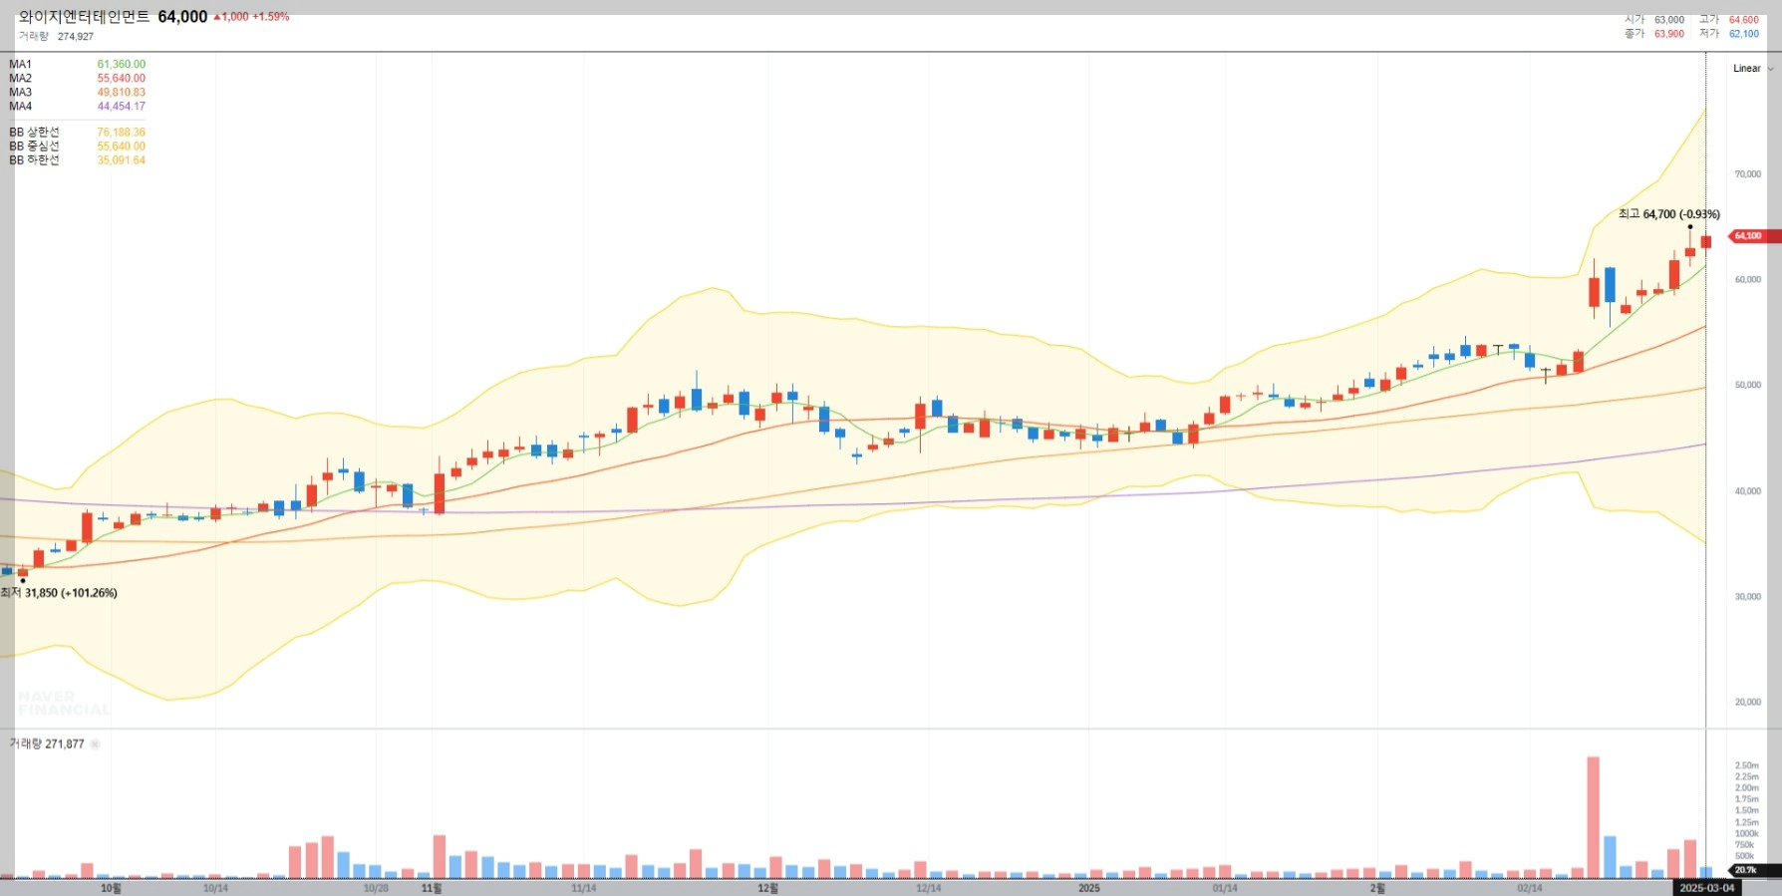Screen dimensions: 1782x896
Task: Click the 60,000 price axis label
Action: point(1747,280)
